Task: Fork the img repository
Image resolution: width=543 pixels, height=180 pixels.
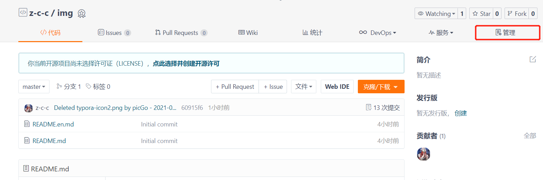Action: 517,13
